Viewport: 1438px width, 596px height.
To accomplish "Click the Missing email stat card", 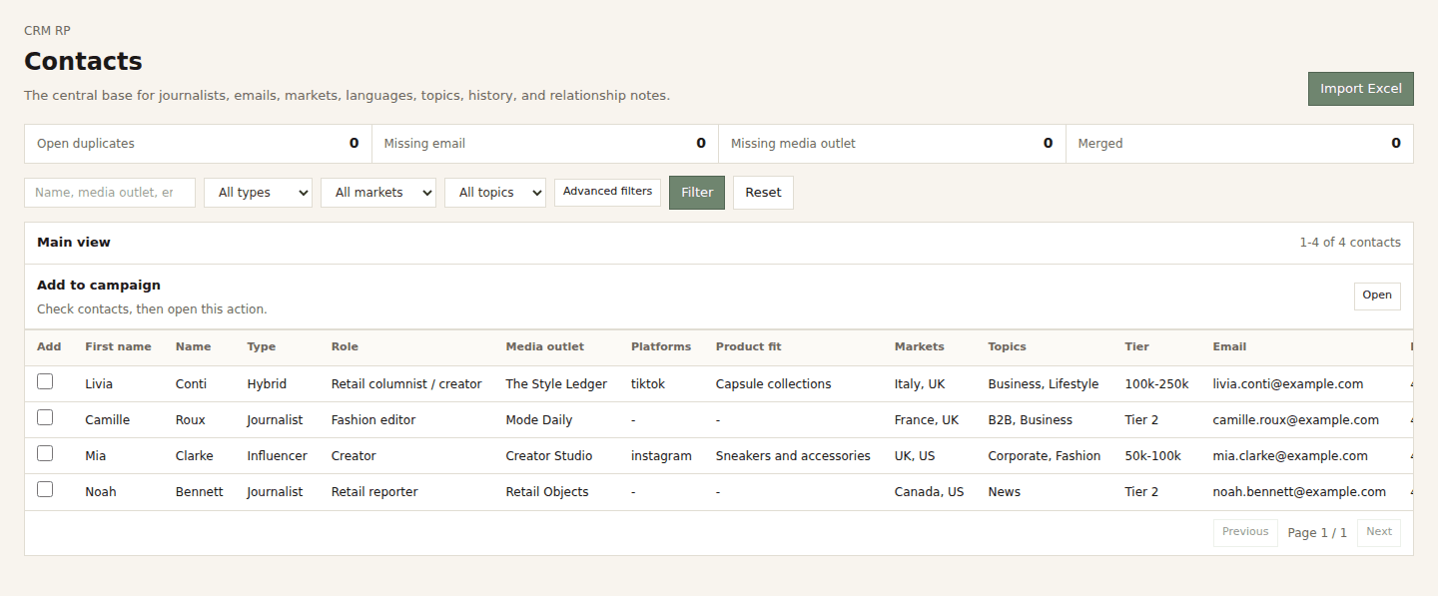I will (545, 144).
